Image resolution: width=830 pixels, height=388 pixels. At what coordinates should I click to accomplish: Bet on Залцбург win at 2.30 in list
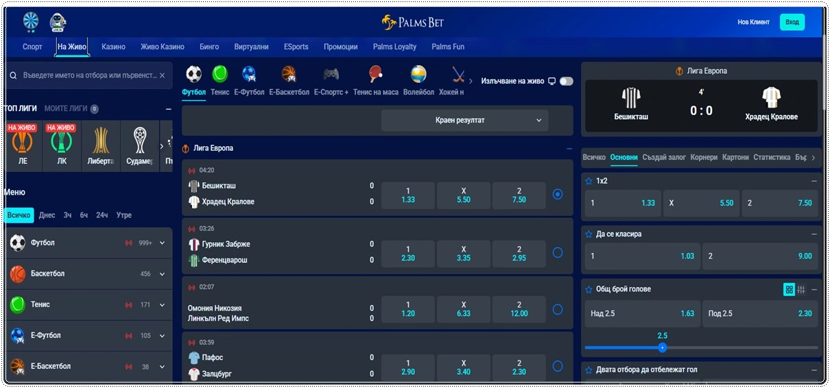point(519,367)
